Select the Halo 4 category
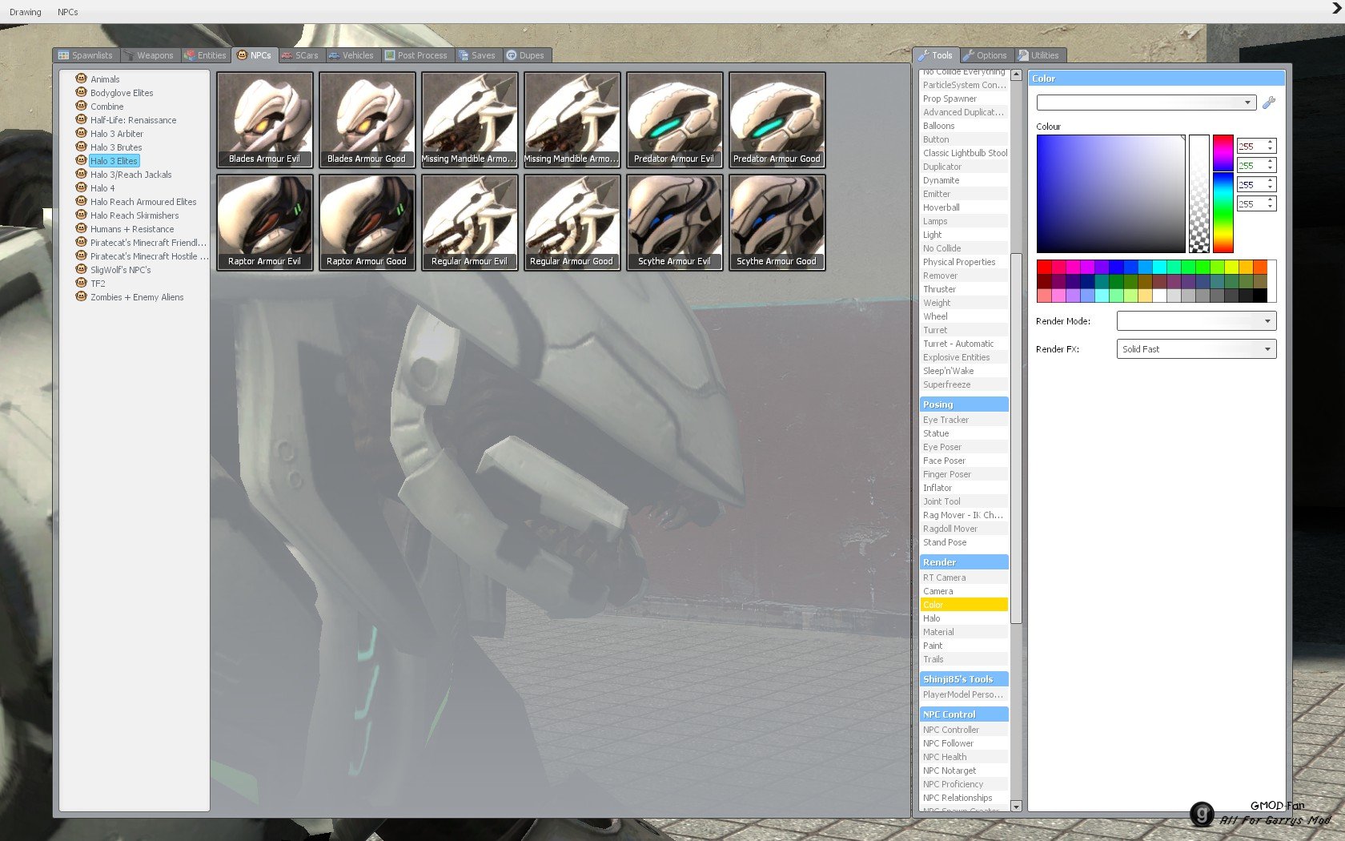The width and height of the screenshot is (1345, 841). click(102, 188)
